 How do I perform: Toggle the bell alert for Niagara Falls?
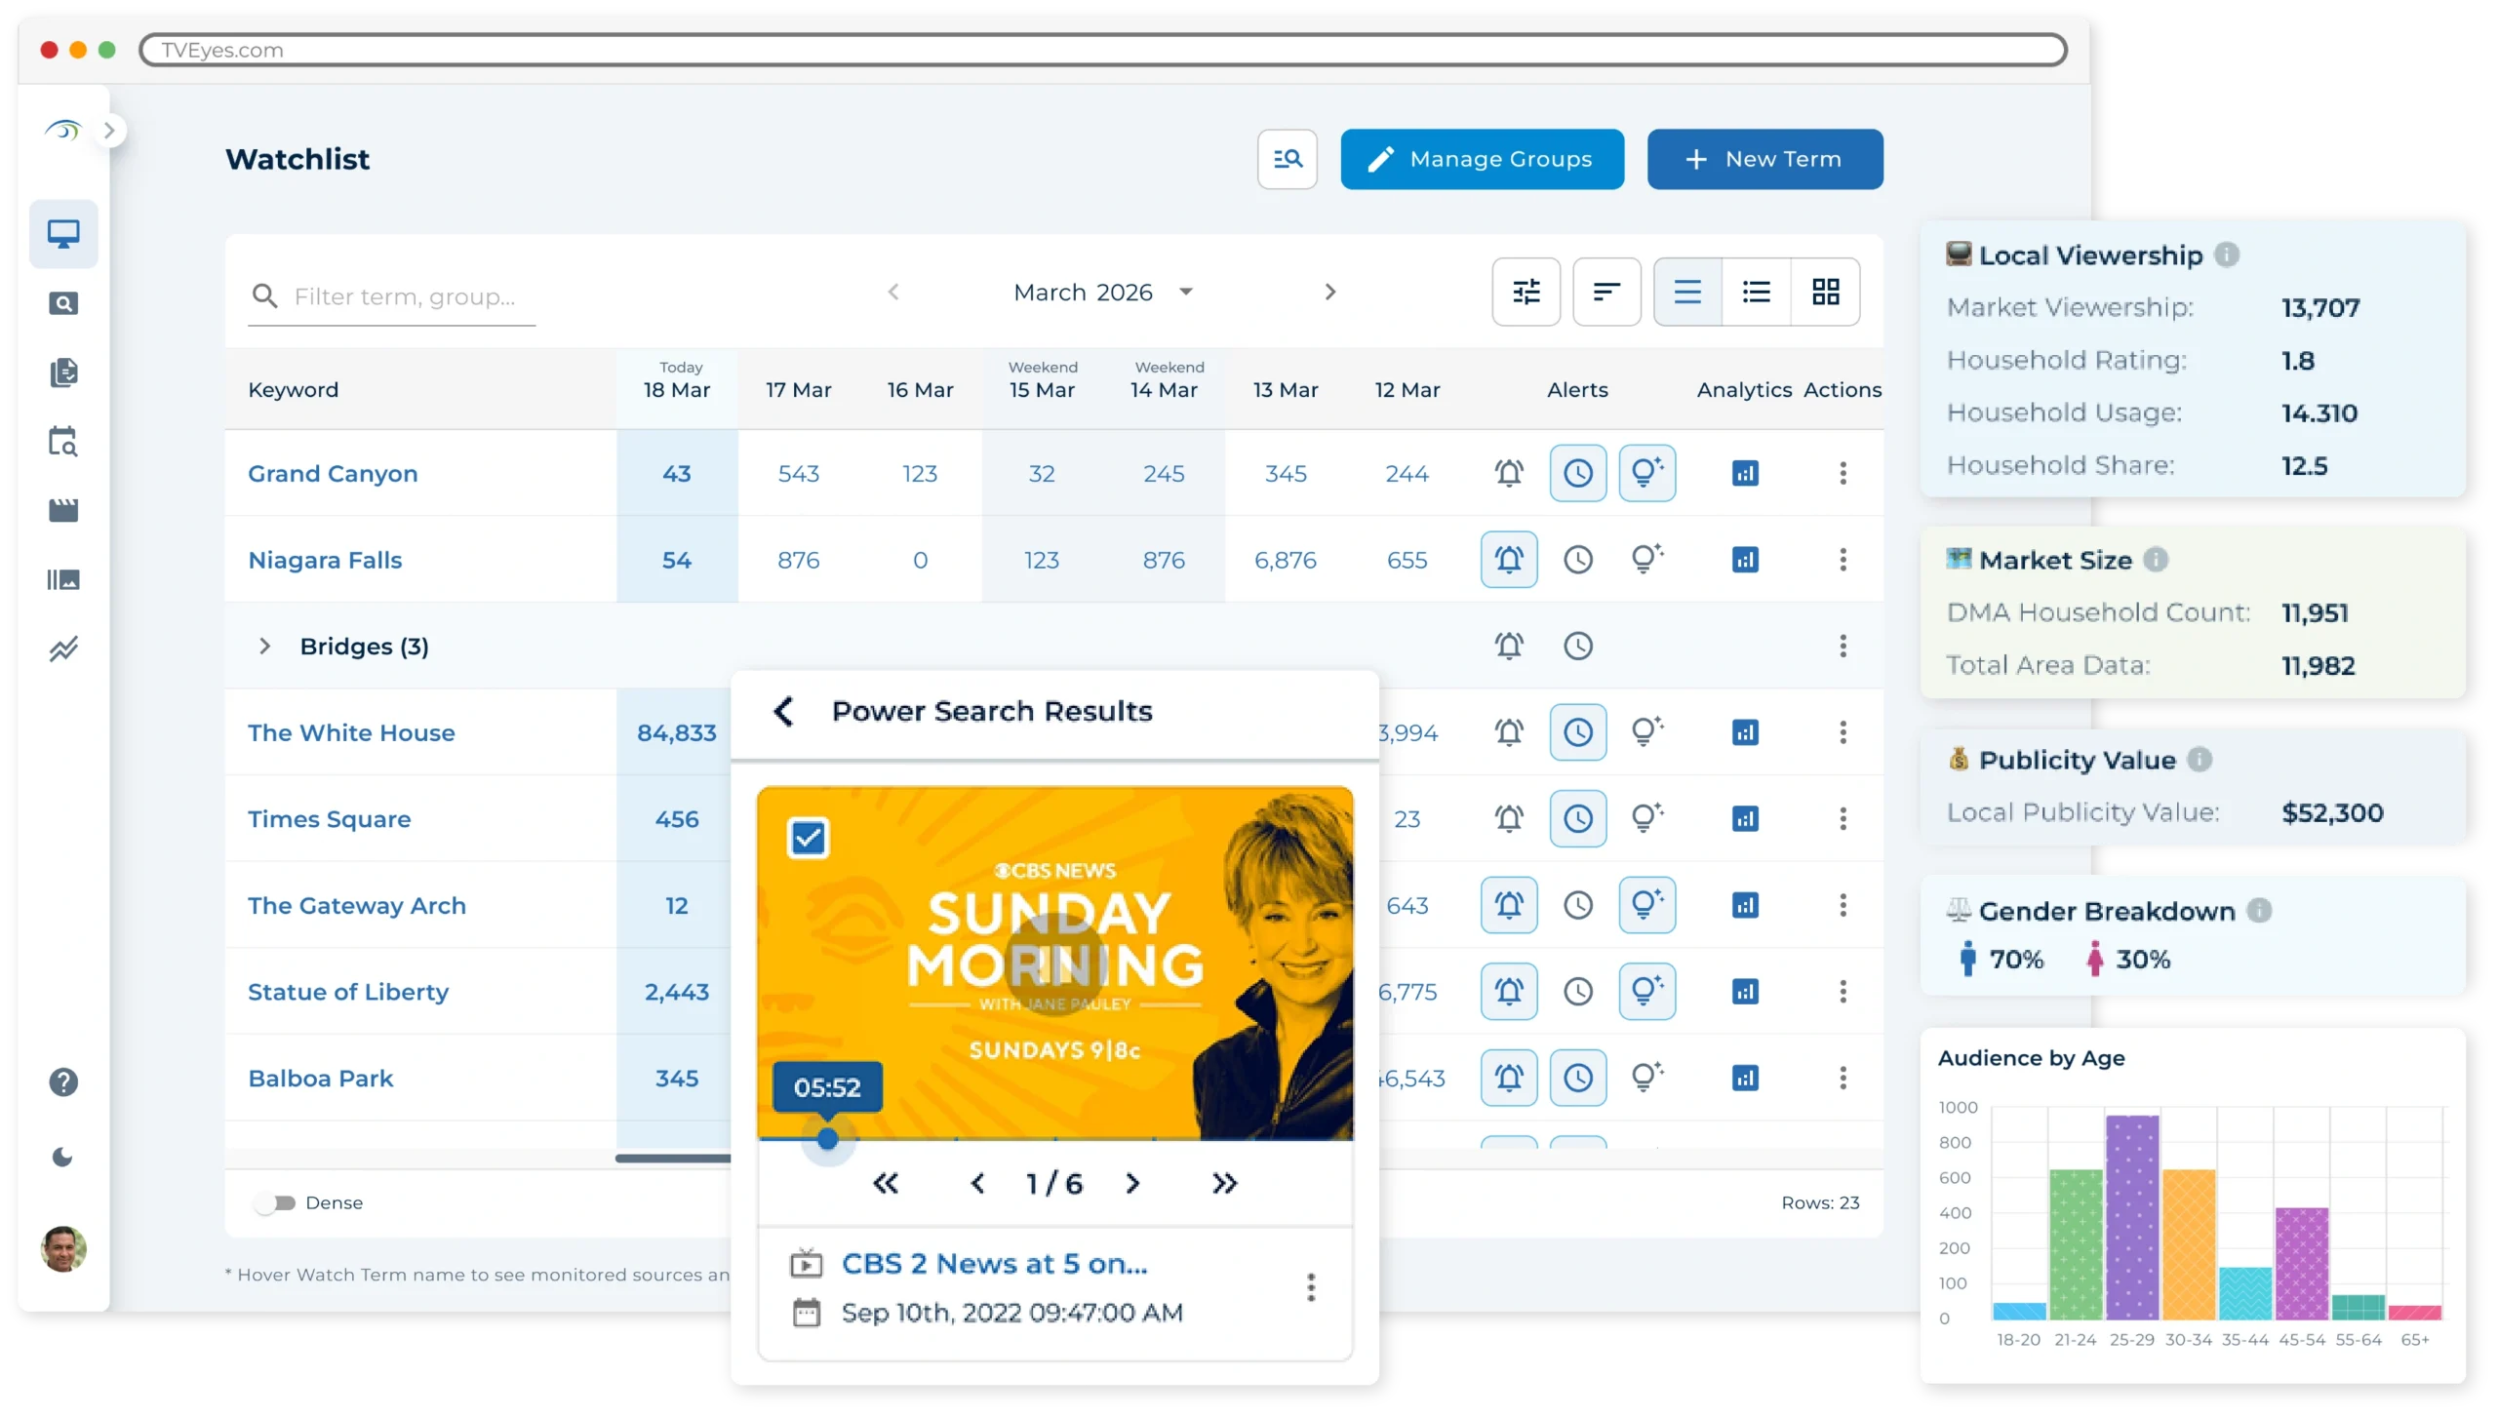tap(1508, 560)
